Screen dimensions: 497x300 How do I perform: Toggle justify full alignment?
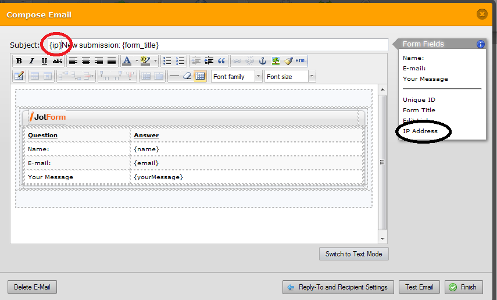click(112, 61)
